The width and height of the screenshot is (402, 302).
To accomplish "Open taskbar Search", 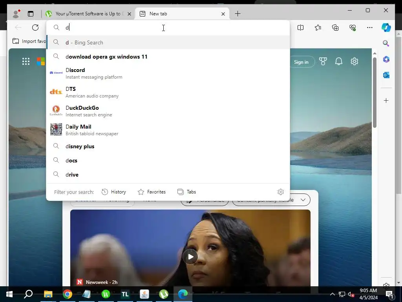I will [x=28, y=294].
